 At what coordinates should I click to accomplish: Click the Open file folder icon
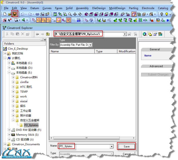point(10,14)
